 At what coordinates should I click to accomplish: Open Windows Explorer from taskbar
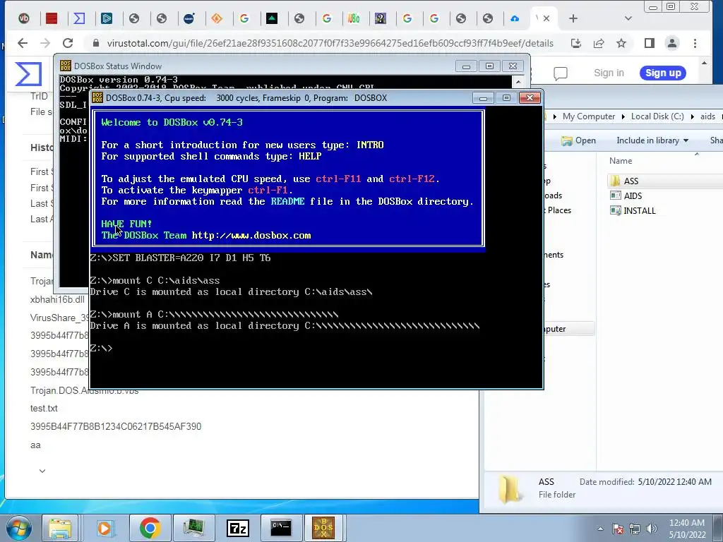click(x=60, y=528)
